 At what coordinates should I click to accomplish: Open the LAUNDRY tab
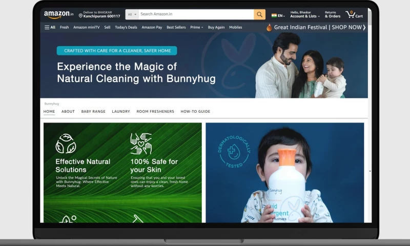point(121,111)
